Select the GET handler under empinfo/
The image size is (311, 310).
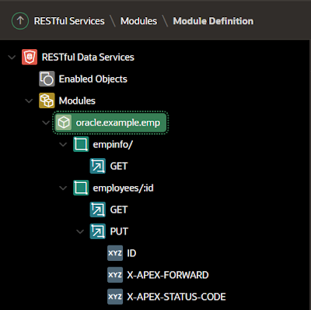coord(119,166)
